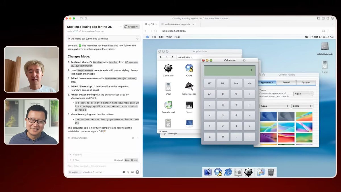341x192 pixels.
Task: Launch the Synth app icon
Action: (189, 106)
